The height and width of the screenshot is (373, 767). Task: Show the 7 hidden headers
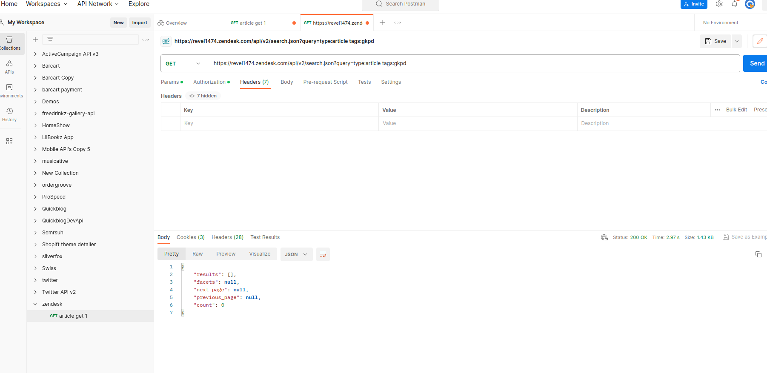coord(203,96)
